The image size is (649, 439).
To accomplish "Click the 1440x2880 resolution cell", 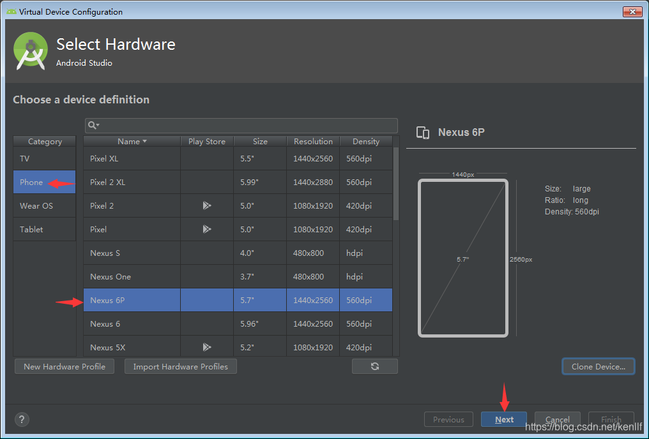I will 313,182.
